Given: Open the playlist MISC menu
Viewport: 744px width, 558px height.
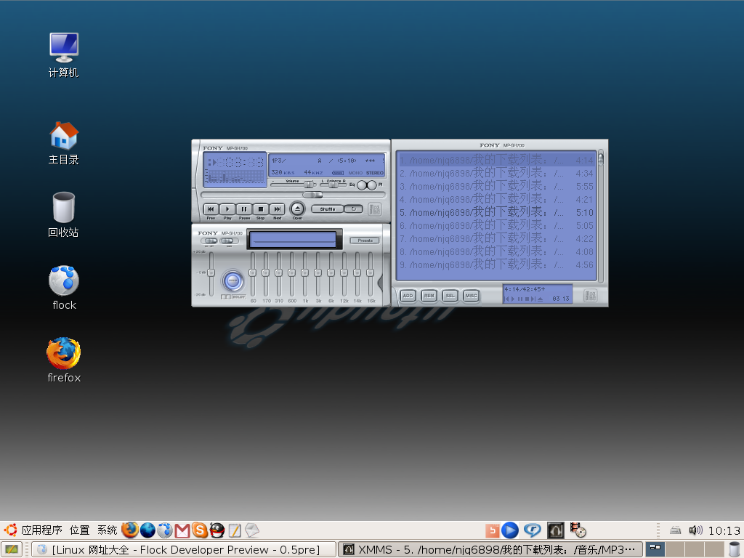Looking at the screenshot, I should coord(471,296).
